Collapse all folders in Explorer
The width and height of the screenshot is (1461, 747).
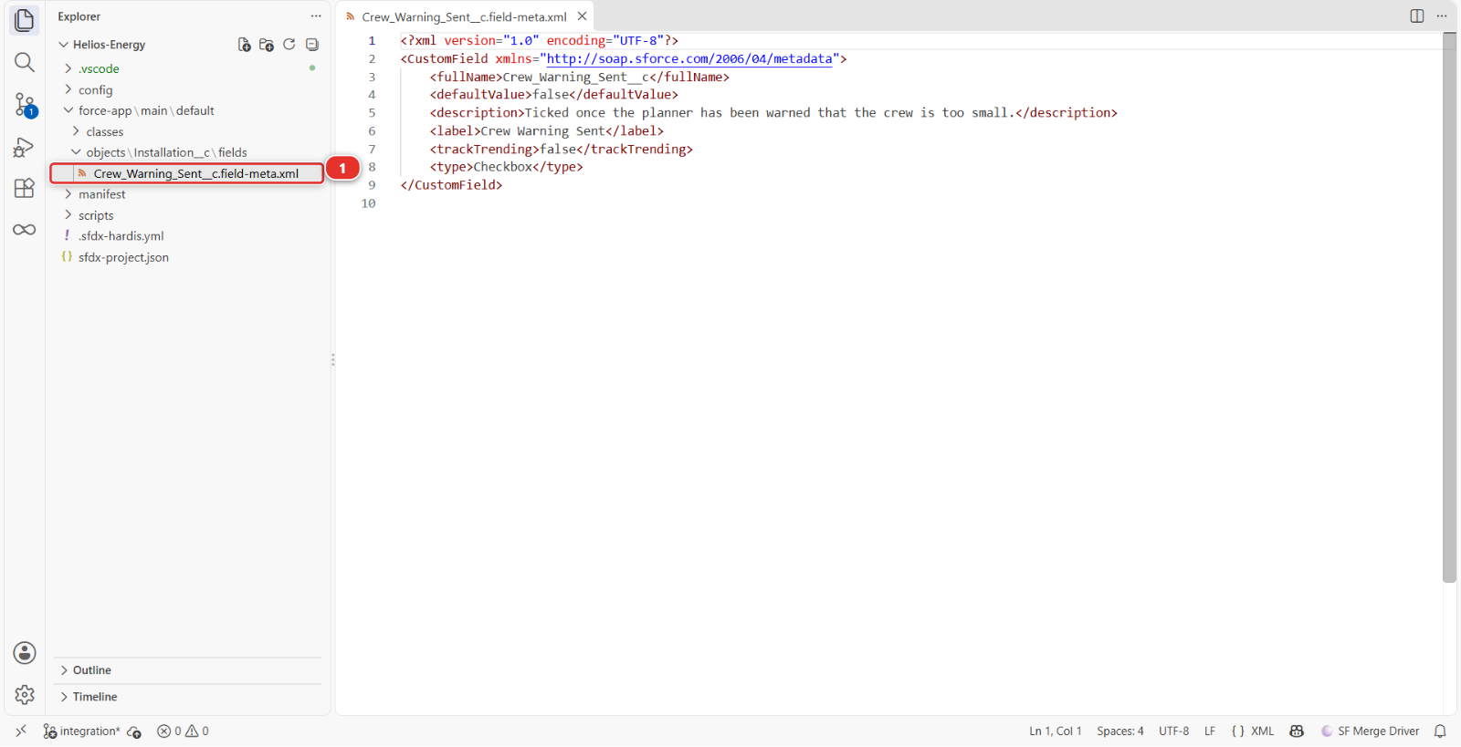(312, 45)
